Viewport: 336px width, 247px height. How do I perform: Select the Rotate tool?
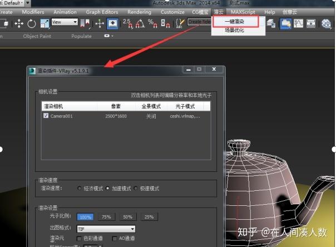tap(32, 23)
